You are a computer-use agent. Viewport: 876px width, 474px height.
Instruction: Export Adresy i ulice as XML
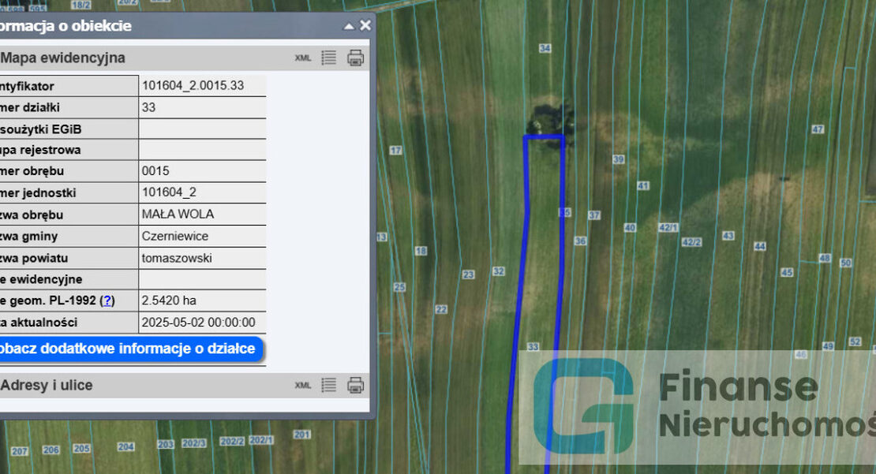click(x=303, y=385)
